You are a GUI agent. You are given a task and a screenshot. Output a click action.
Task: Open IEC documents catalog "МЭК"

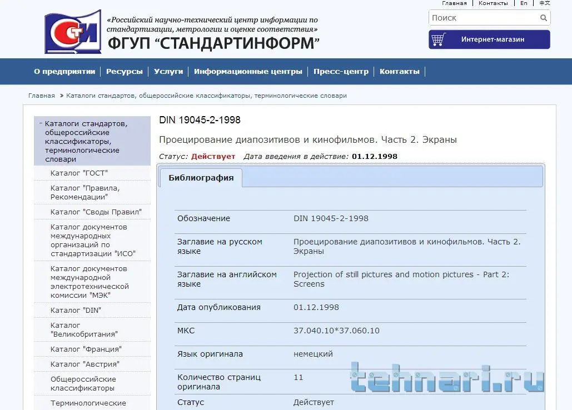click(89, 282)
